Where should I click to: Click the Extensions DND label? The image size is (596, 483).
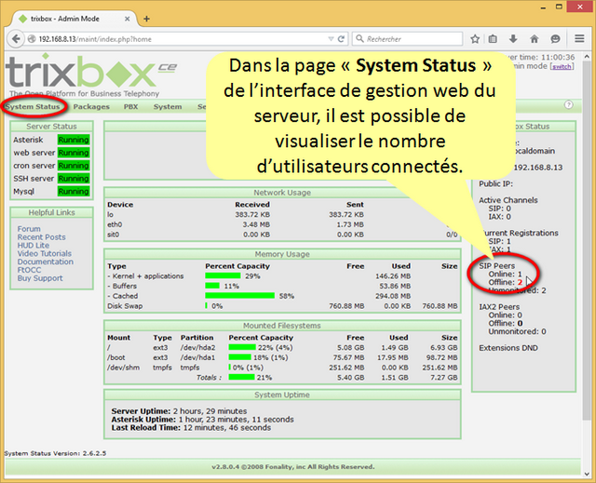(x=508, y=348)
